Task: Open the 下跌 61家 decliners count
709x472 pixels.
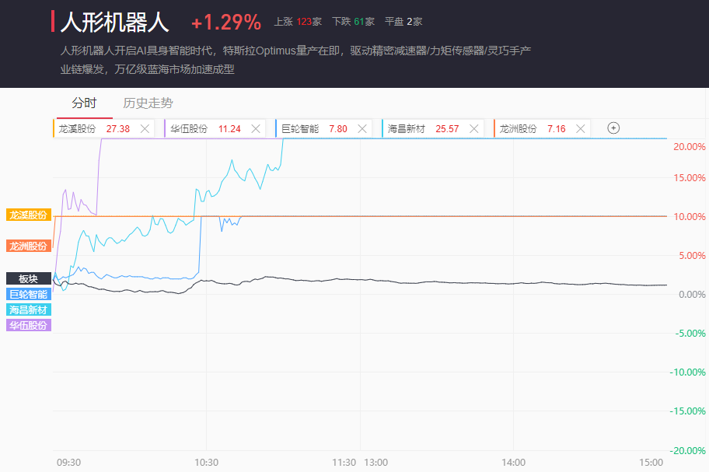Action: 353,22
